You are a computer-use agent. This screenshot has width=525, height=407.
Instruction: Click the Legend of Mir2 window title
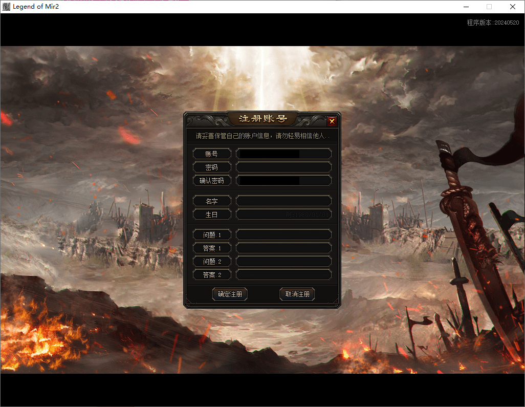(36, 6)
